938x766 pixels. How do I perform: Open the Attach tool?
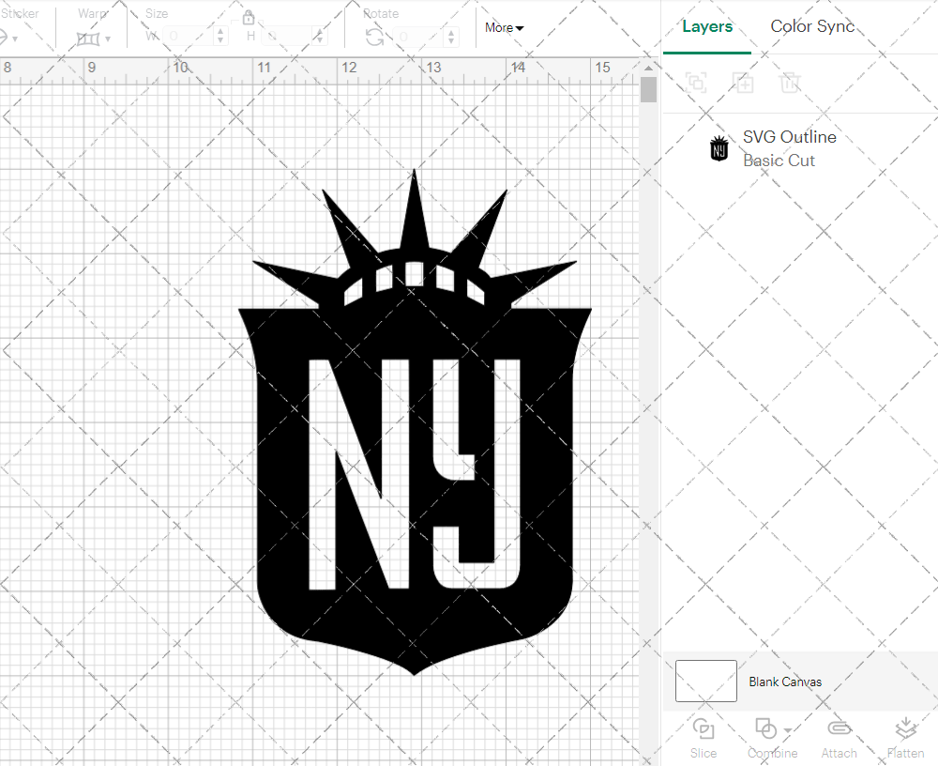pyautogui.click(x=839, y=737)
